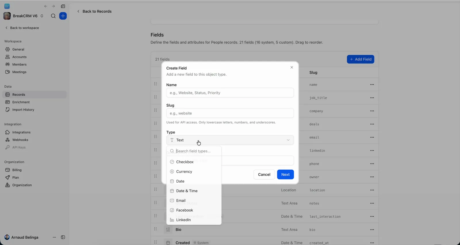Toggle the sidebar panel icon beside Arnaud Belinga
This screenshot has height=245, width=460.
63,237
